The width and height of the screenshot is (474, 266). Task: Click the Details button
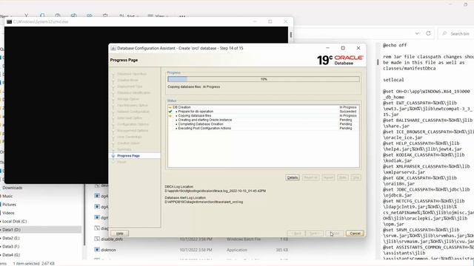point(293,177)
